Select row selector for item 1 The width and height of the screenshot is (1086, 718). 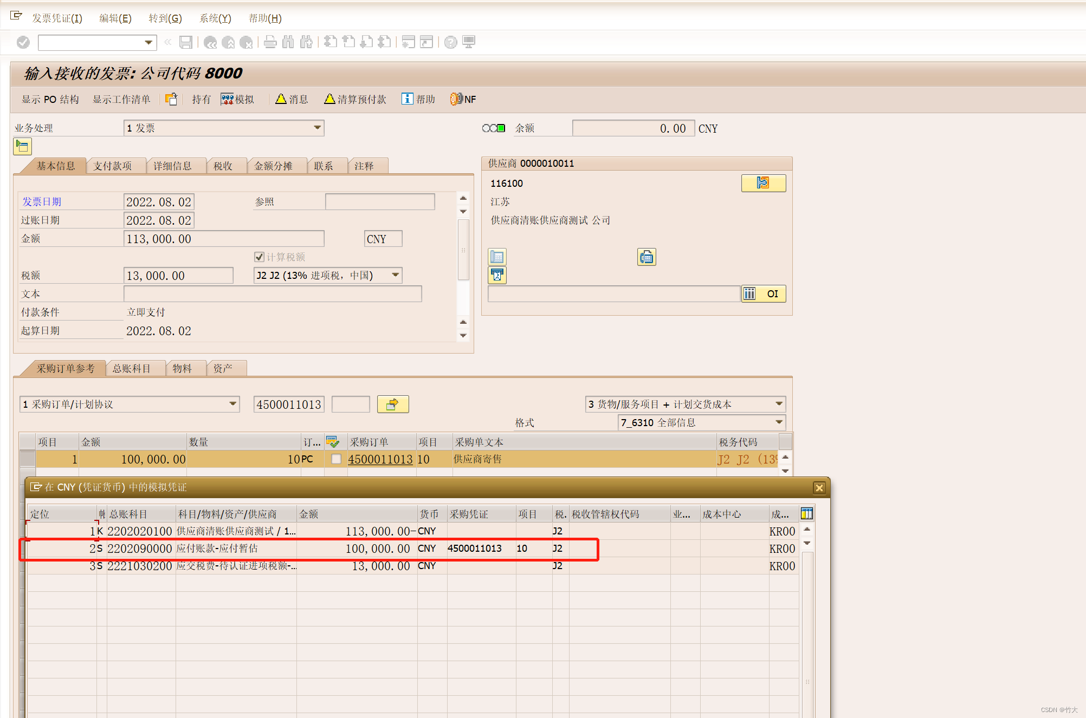[27, 459]
